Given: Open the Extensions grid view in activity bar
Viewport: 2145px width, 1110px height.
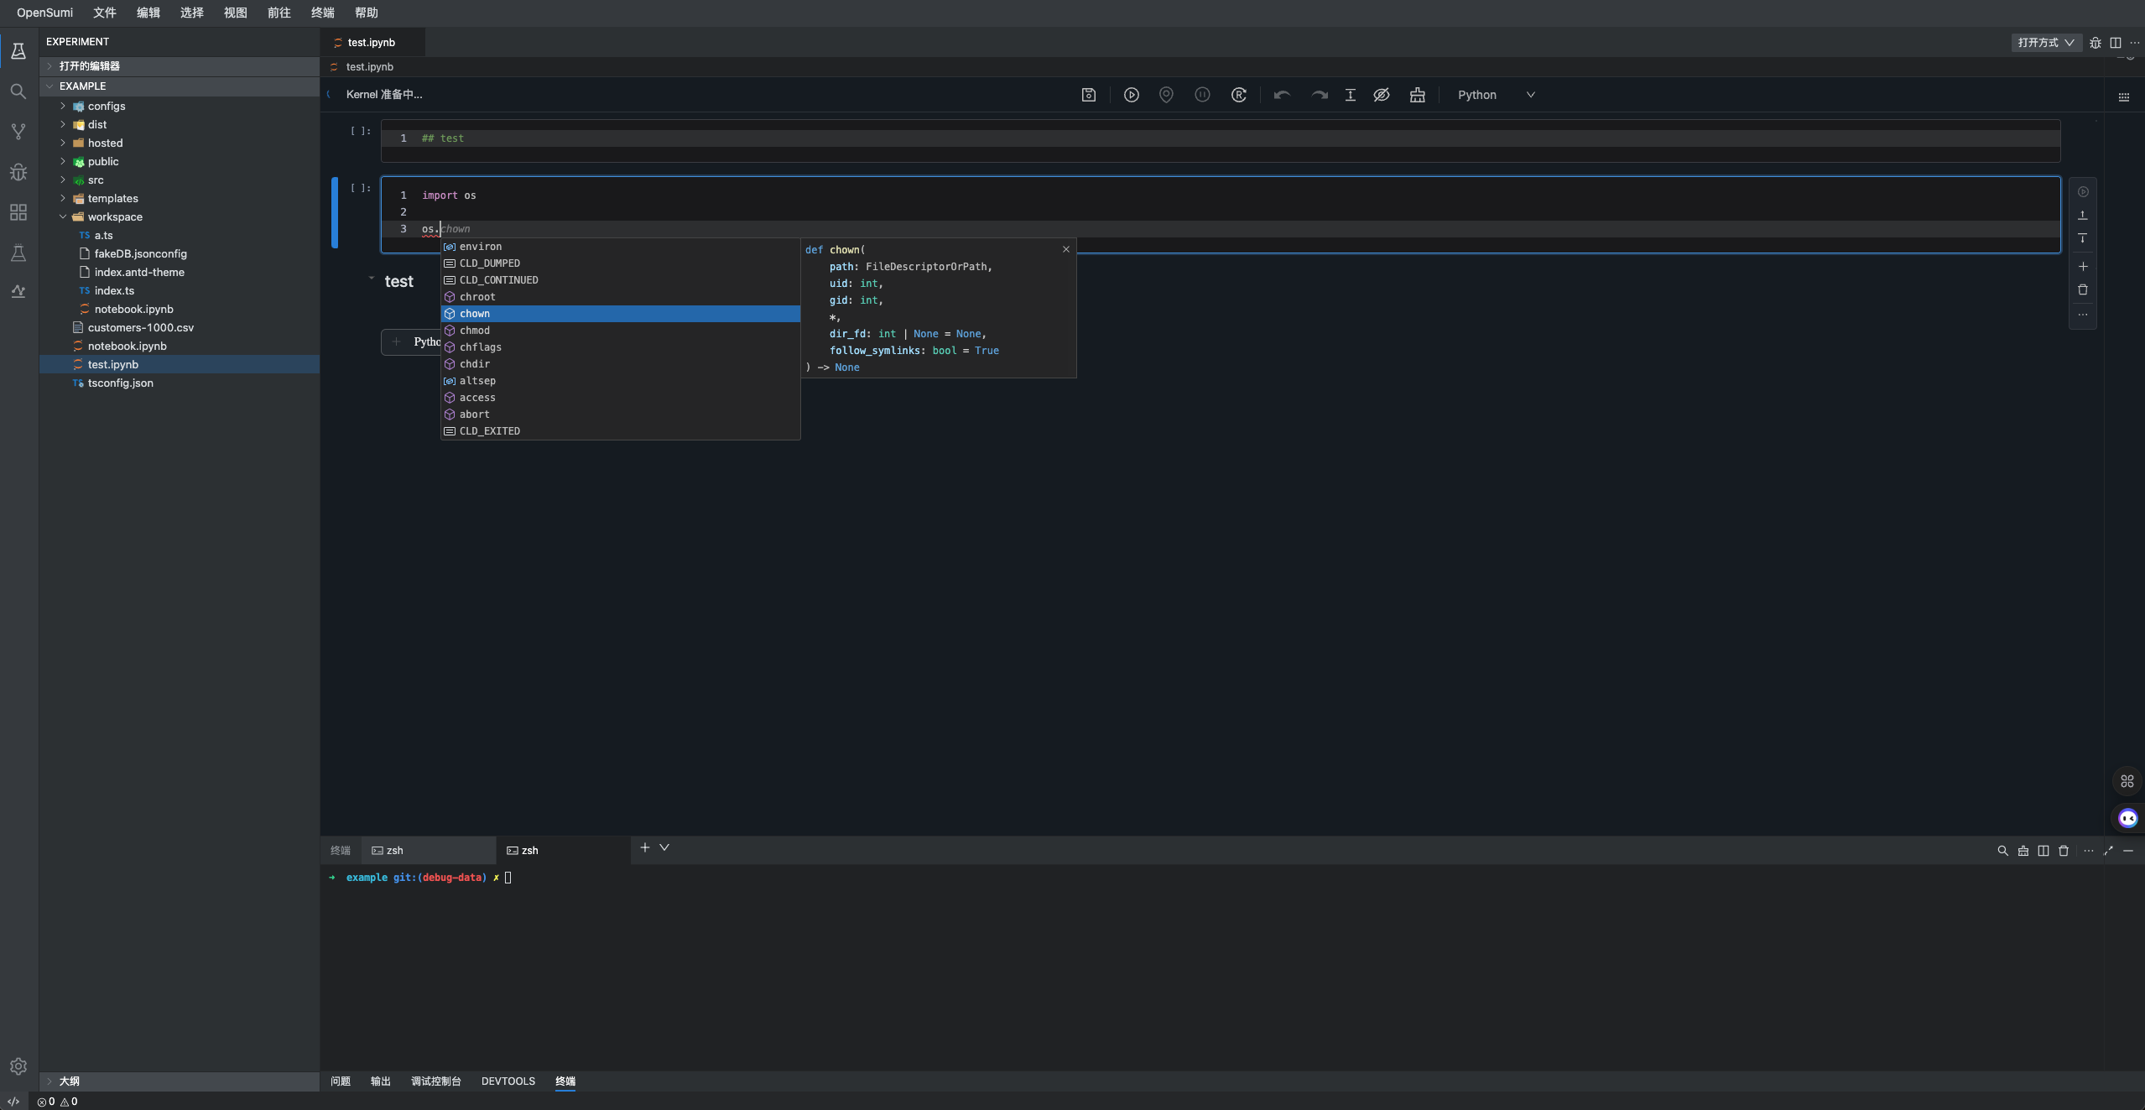Looking at the screenshot, I should [x=18, y=212].
